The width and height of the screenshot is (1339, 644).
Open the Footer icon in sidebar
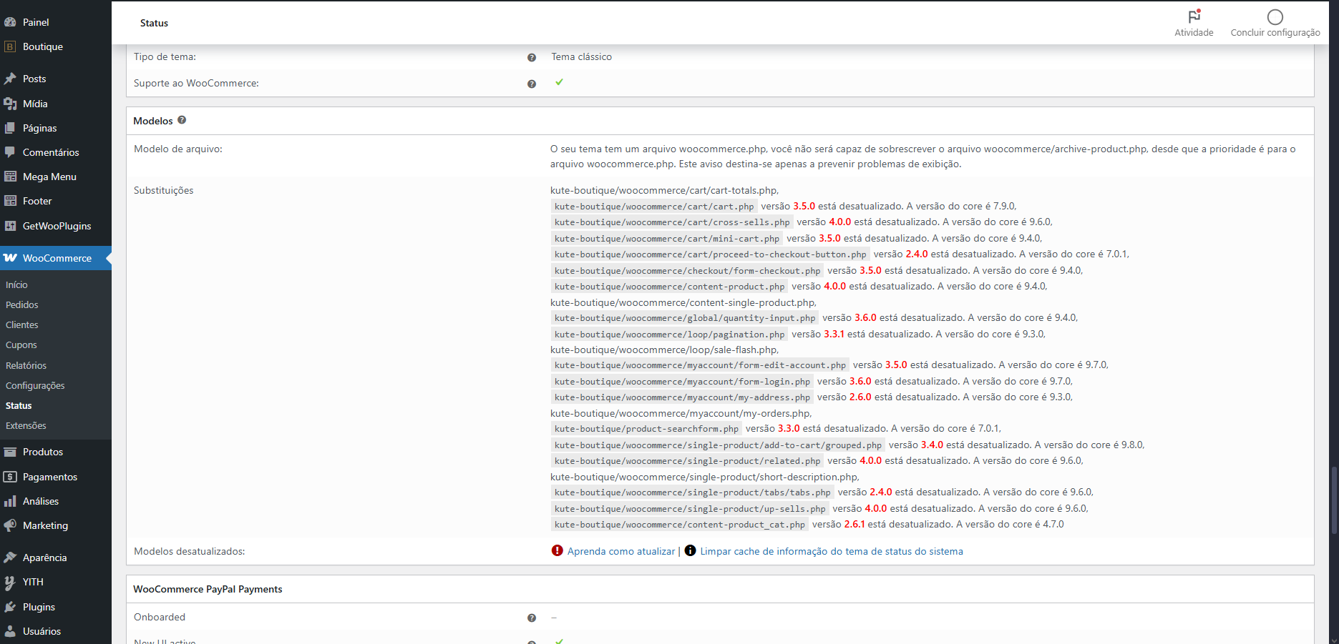click(x=10, y=201)
